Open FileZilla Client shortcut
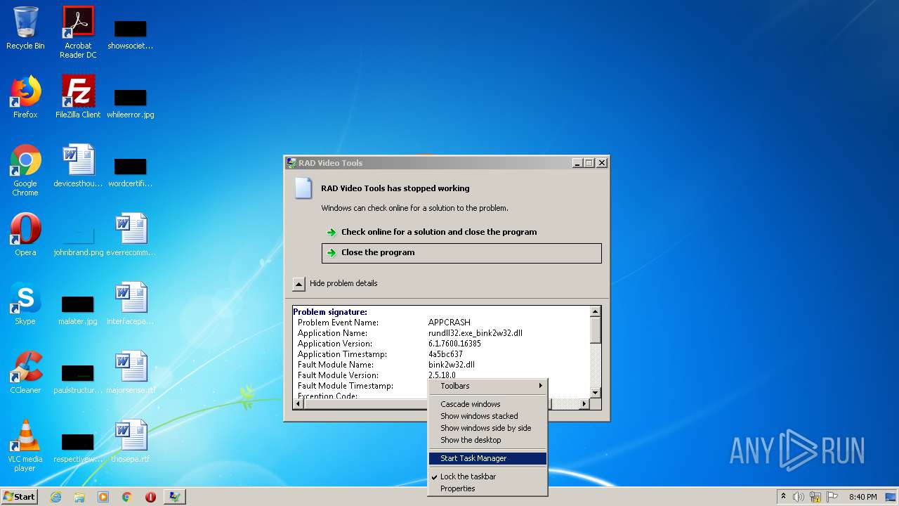 (78, 97)
